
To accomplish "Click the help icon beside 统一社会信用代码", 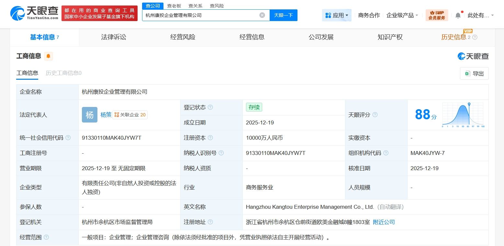I will coord(68,138).
